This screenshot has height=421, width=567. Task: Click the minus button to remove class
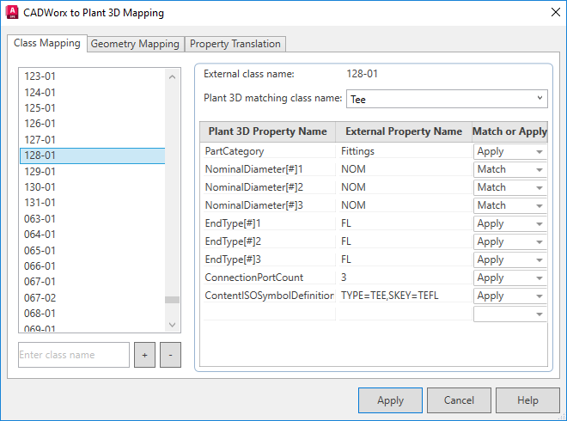pos(170,355)
